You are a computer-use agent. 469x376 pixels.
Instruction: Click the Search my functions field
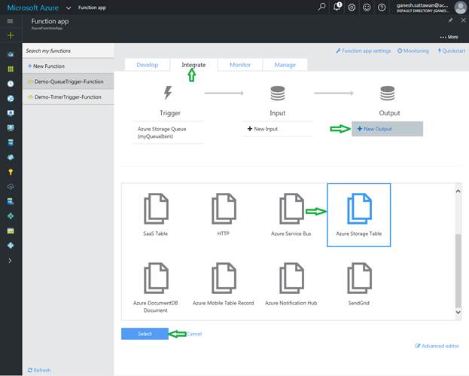[x=68, y=51]
